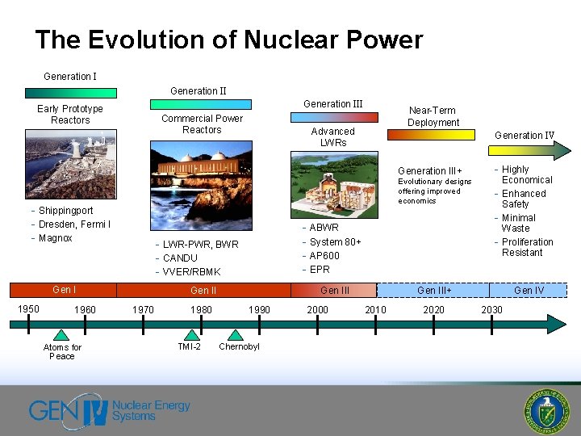Click the Minimal Waste bullet
Image resolution: width=581 pixels, height=436 pixels.
pyautogui.click(x=516, y=223)
